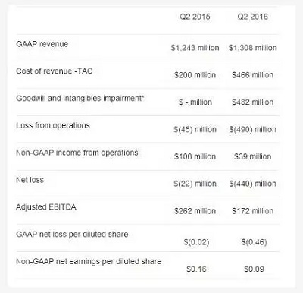Viewport: 303px width, 293px height.
Task: Click the $0.09 Non-GAAP earnings value
Action: [254, 269]
